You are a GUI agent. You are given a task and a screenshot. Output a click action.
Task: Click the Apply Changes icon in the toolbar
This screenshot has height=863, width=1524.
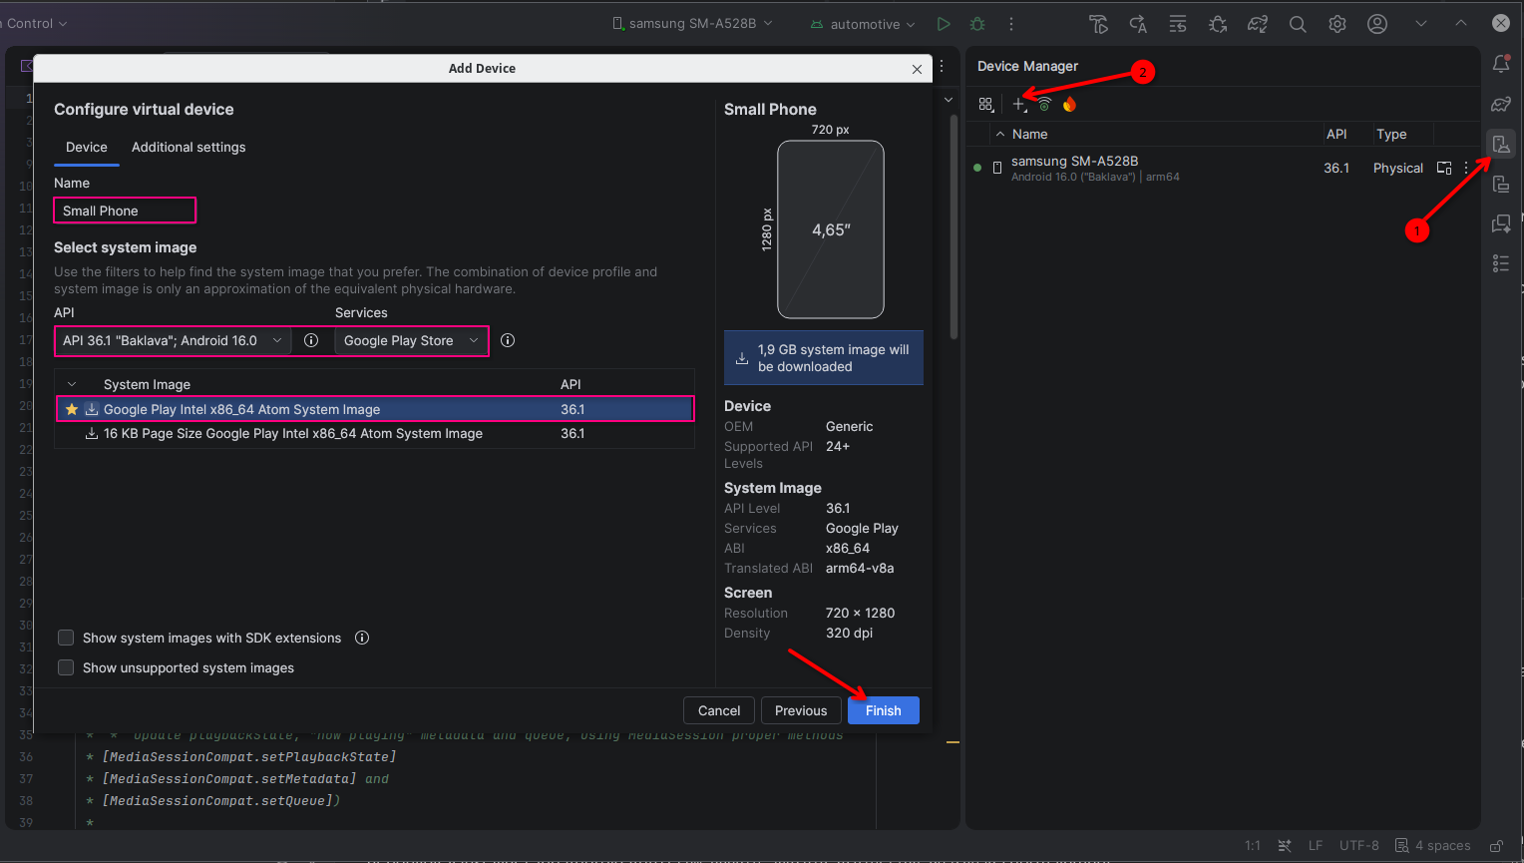pos(1138,24)
